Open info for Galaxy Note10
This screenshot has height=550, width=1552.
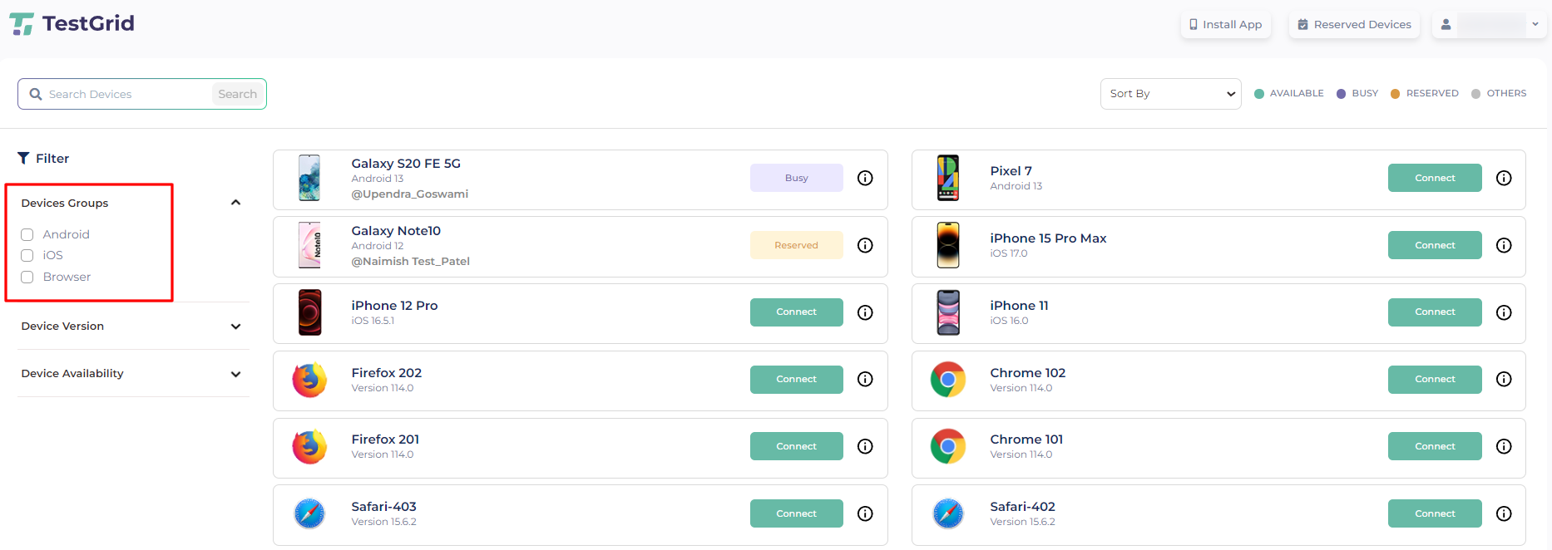(865, 245)
